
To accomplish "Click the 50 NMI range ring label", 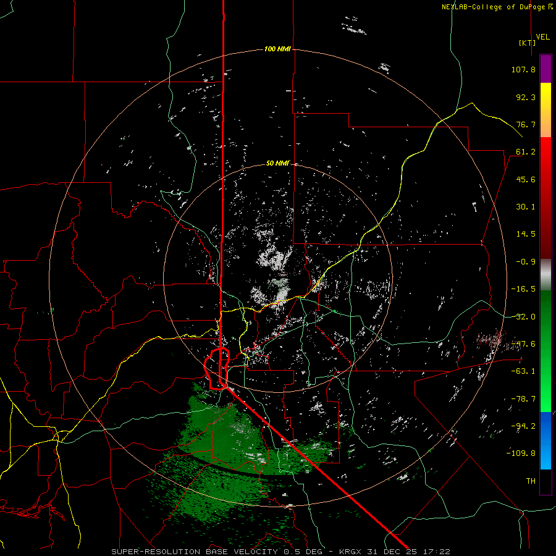I will pyautogui.click(x=277, y=164).
